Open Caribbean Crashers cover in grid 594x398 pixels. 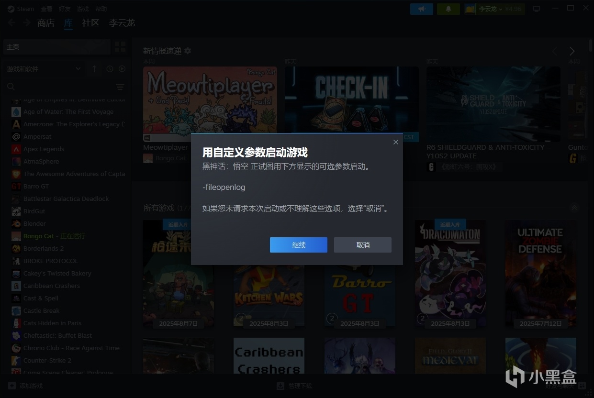tap(269, 356)
